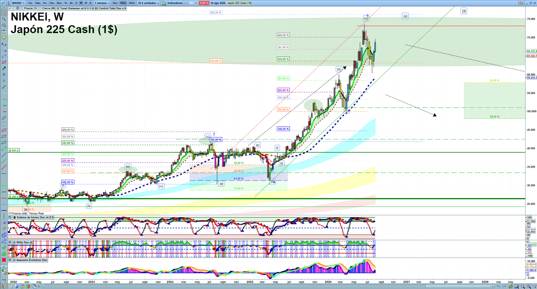The height and width of the screenshot is (289, 537).
Task: Open the Indicadores button
Action: click(173, 3)
